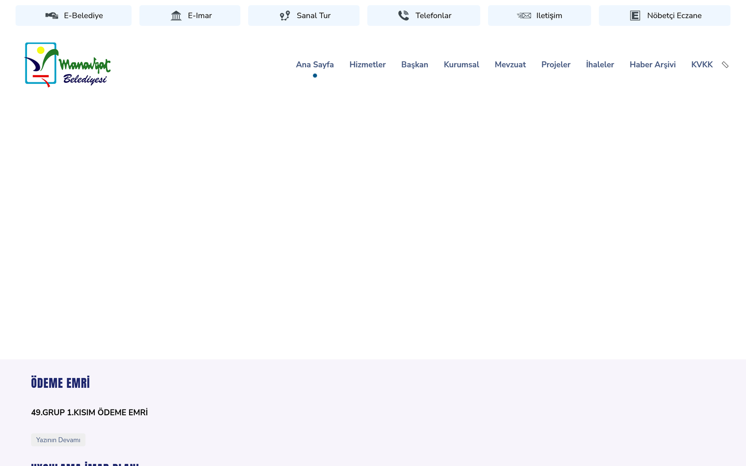Open the Başkan menu
This screenshot has height=466, width=746.
[414, 65]
